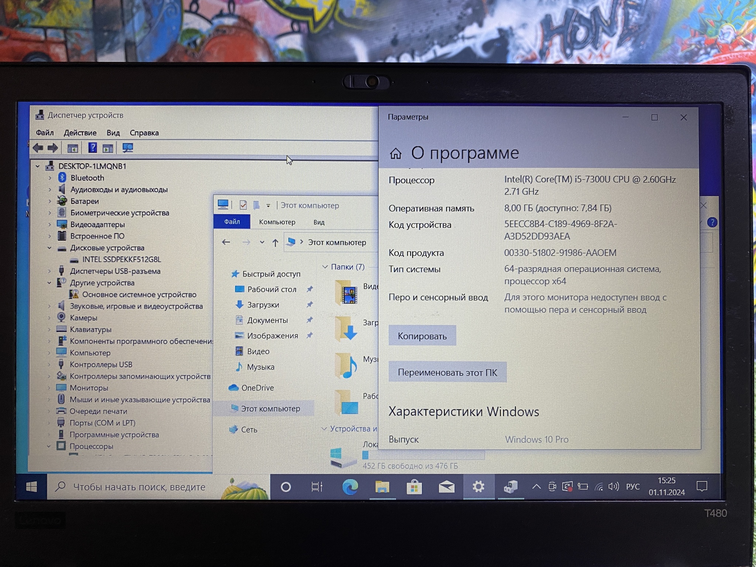756x567 pixels.
Task: Open the Действие menu
Action: coord(80,133)
